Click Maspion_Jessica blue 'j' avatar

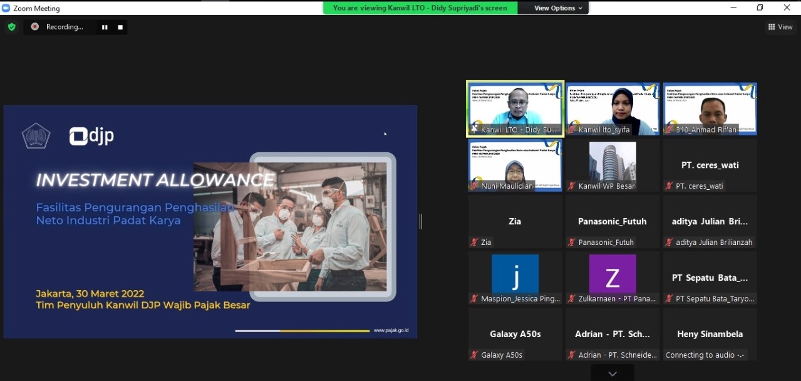coord(515,274)
